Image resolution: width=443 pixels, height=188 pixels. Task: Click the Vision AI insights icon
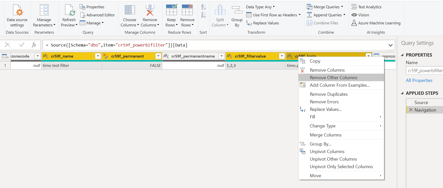tap(354, 15)
